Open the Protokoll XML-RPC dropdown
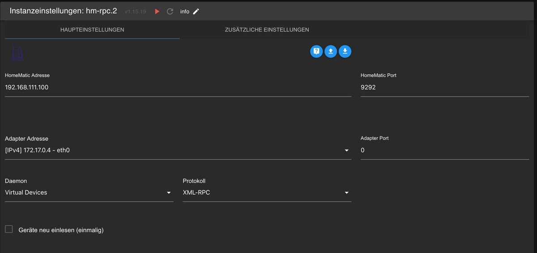 (267, 193)
